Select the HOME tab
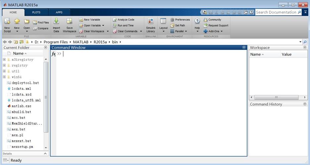The height and width of the screenshot is (165, 310). (13, 12)
